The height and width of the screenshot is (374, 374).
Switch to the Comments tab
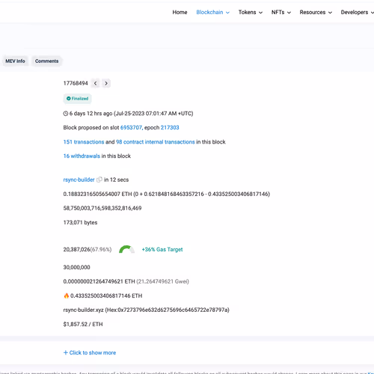tap(46, 61)
